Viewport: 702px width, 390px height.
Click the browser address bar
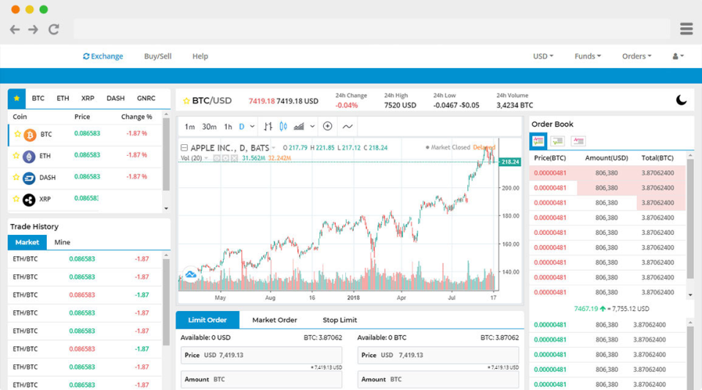pyautogui.click(x=372, y=29)
